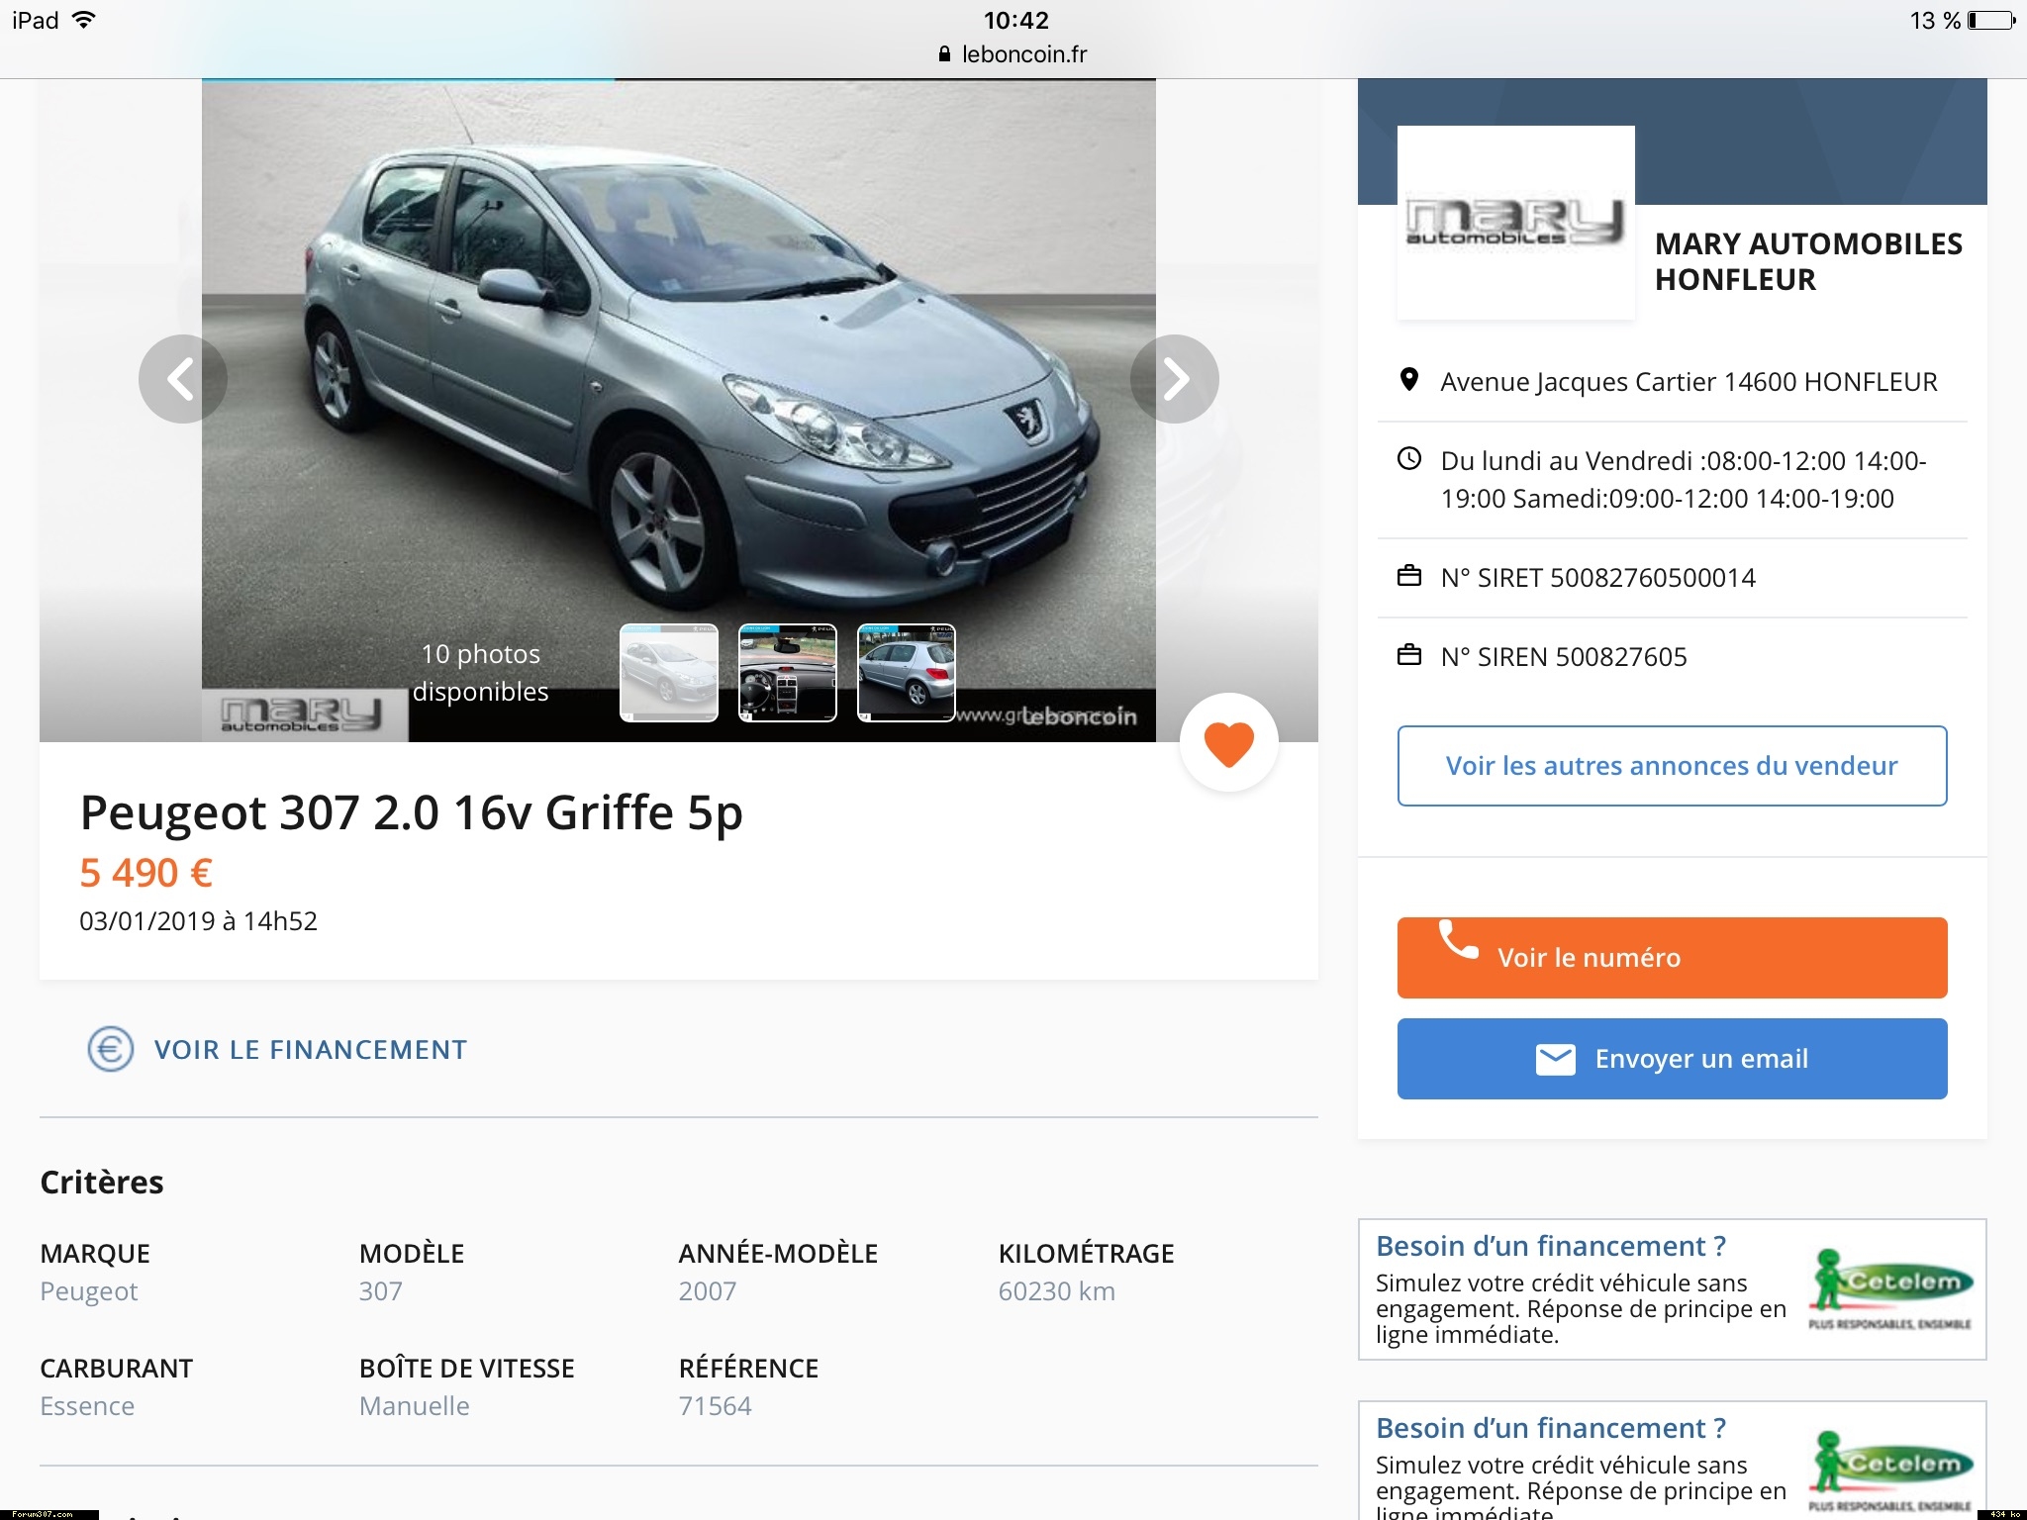The height and width of the screenshot is (1520, 2027).
Task: Show the next car photo
Action: point(1175,379)
